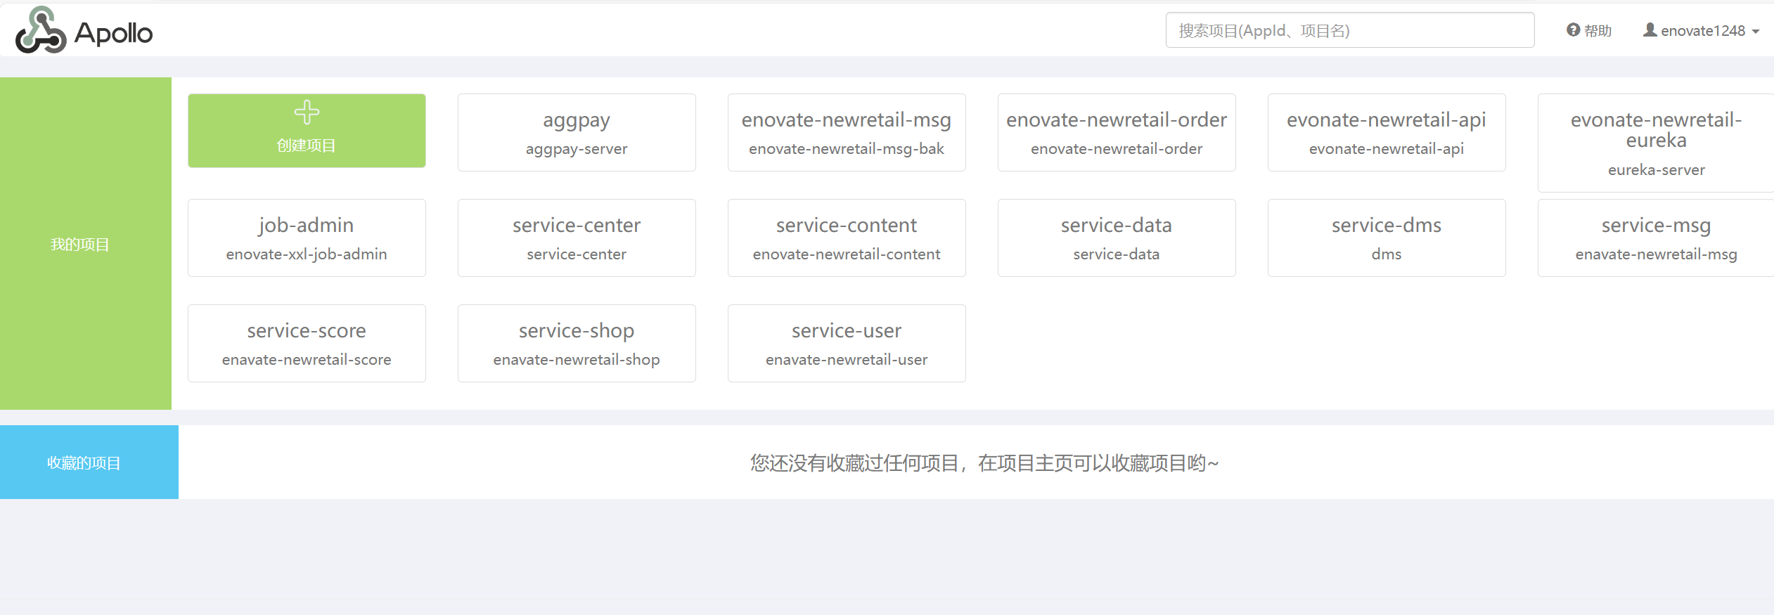
Task: Focus the 搜索项目 search input field
Action: click(1350, 30)
